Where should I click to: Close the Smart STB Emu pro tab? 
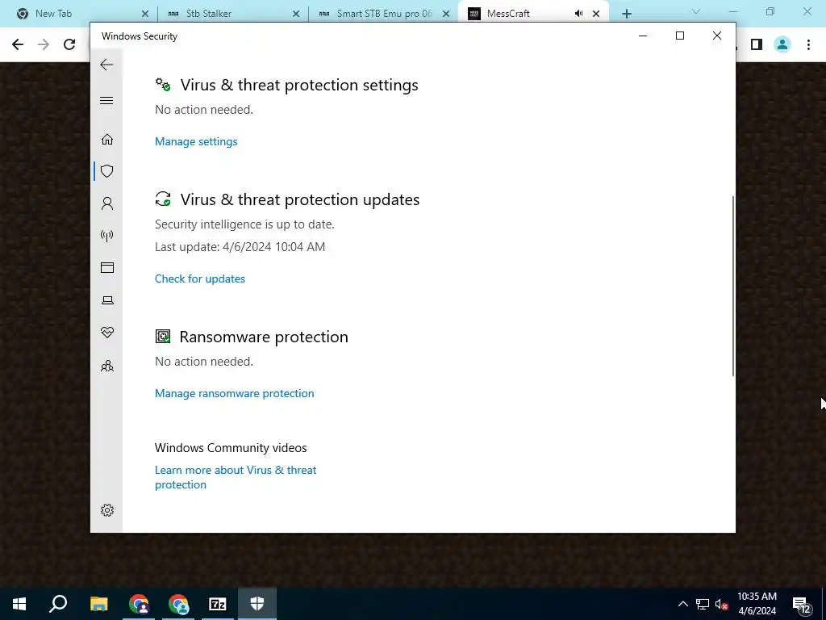click(x=446, y=14)
